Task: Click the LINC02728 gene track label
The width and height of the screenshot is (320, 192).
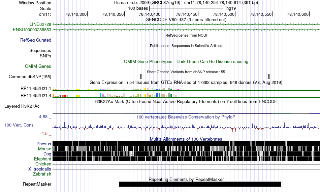Action: click(40, 25)
